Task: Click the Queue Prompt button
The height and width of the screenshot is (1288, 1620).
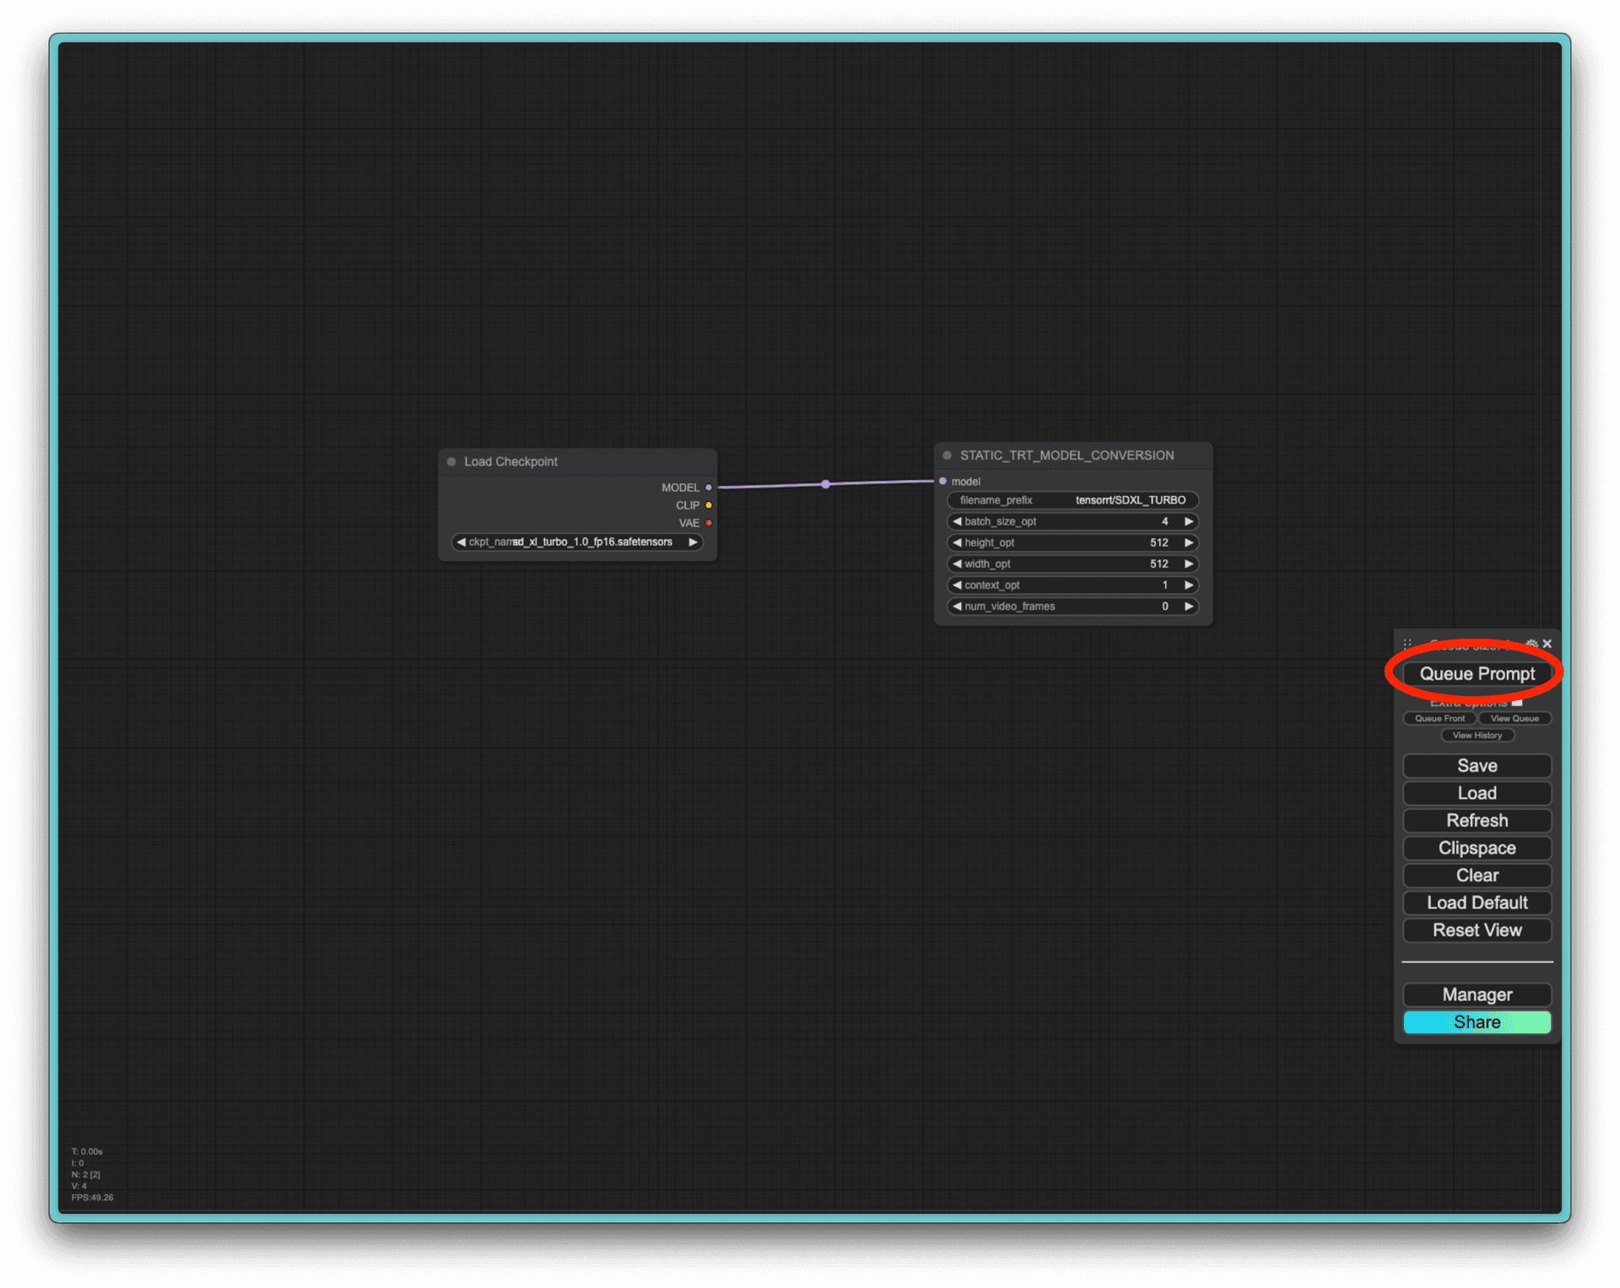Action: pyautogui.click(x=1477, y=674)
